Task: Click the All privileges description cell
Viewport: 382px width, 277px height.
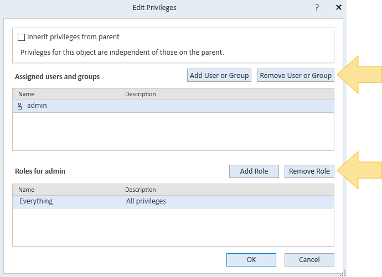Action: point(146,201)
